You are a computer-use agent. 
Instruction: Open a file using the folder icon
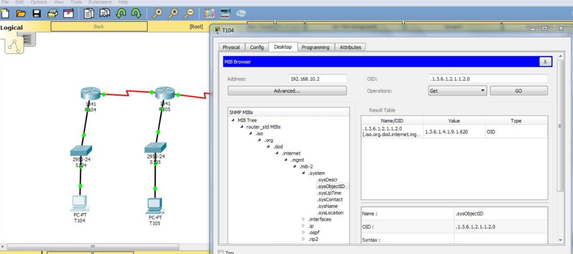point(21,14)
